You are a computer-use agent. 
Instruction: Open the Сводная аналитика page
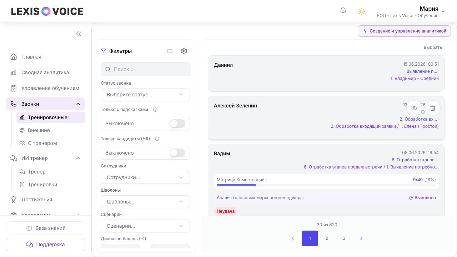[45, 72]
